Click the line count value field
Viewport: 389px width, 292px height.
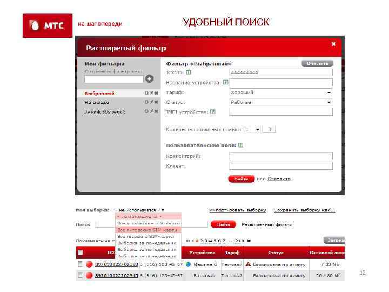click(269, 129)
